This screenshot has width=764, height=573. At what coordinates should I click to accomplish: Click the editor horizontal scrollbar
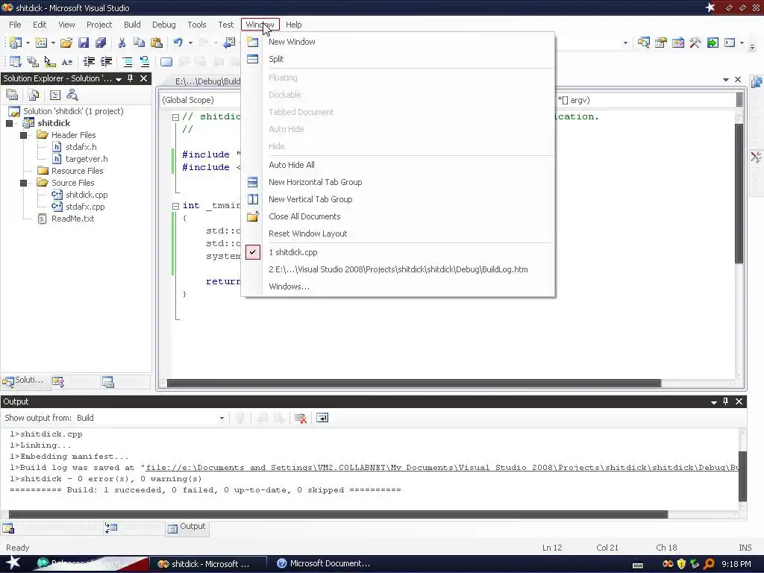(413, 383)
